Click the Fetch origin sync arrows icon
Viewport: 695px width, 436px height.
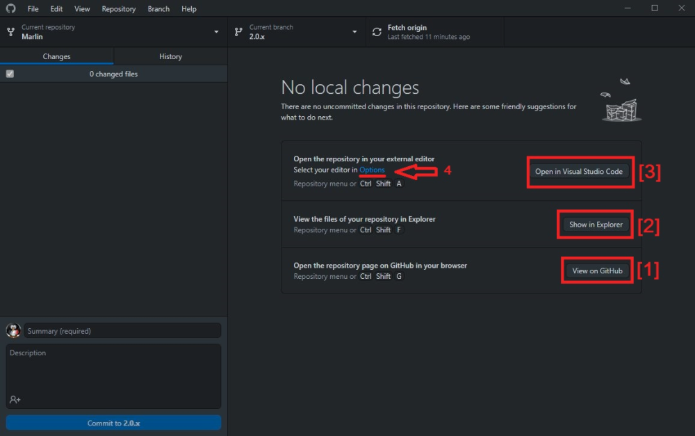377,32
